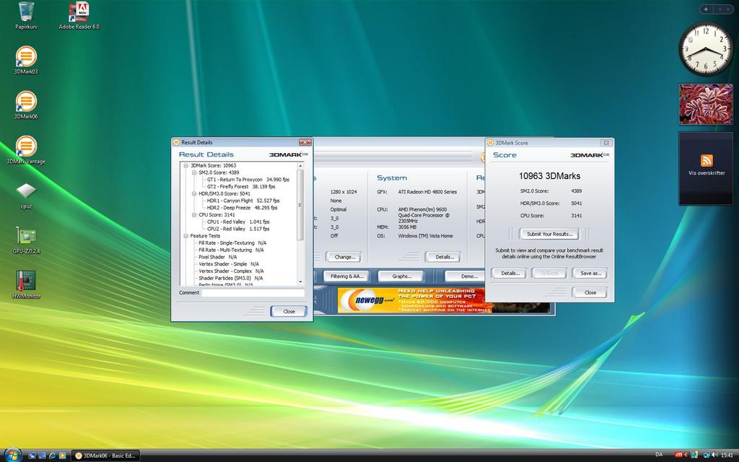Click the Result Details scroll up arrow

tap(301, 166)
